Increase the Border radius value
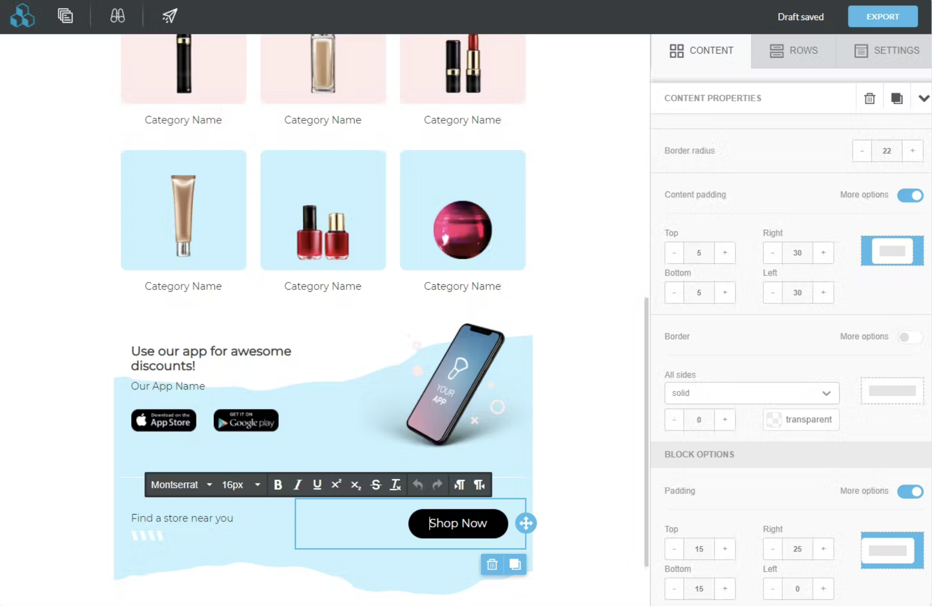Viewport: 932px width, 606px height. 912,151
